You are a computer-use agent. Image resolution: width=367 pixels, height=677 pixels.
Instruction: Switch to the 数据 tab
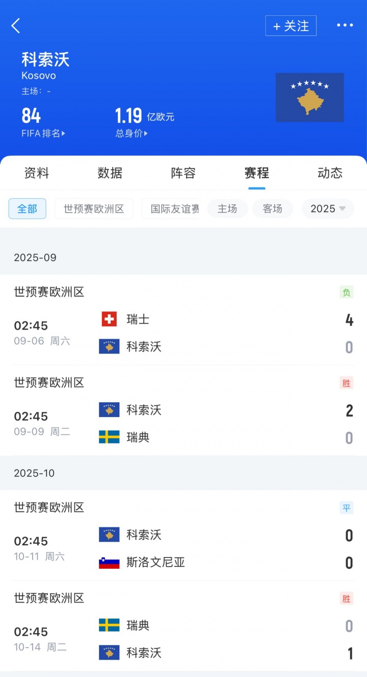pyautogui.click(x=110, y=174)
